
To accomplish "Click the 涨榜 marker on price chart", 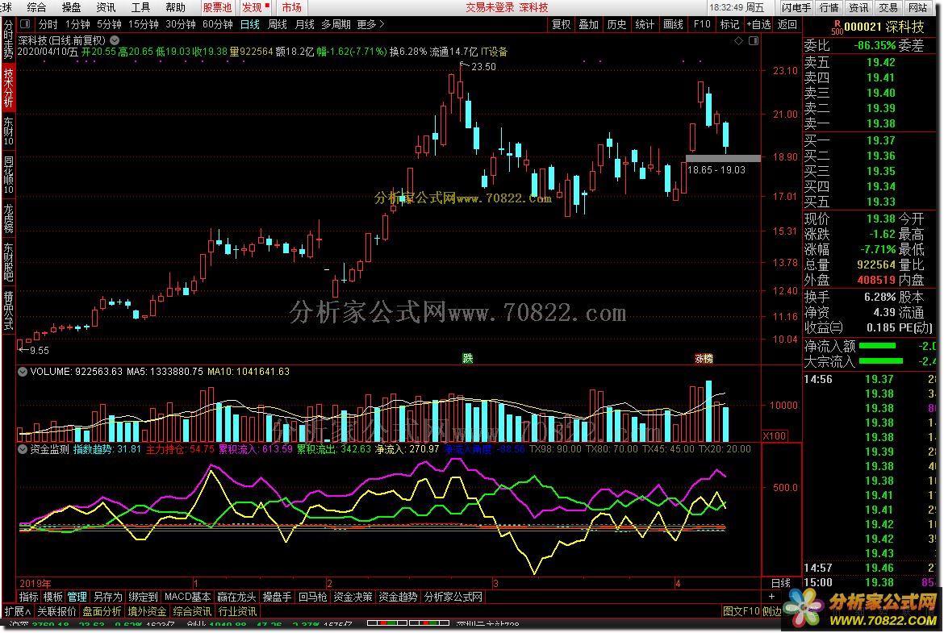I will 704,359.
